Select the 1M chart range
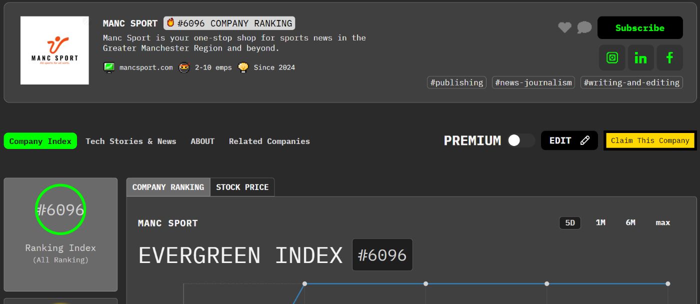 (x=600, y=223)
